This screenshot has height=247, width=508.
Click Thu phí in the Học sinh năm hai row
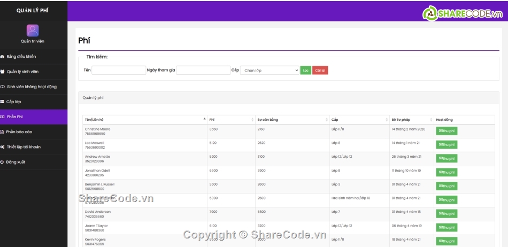[447, 200]
